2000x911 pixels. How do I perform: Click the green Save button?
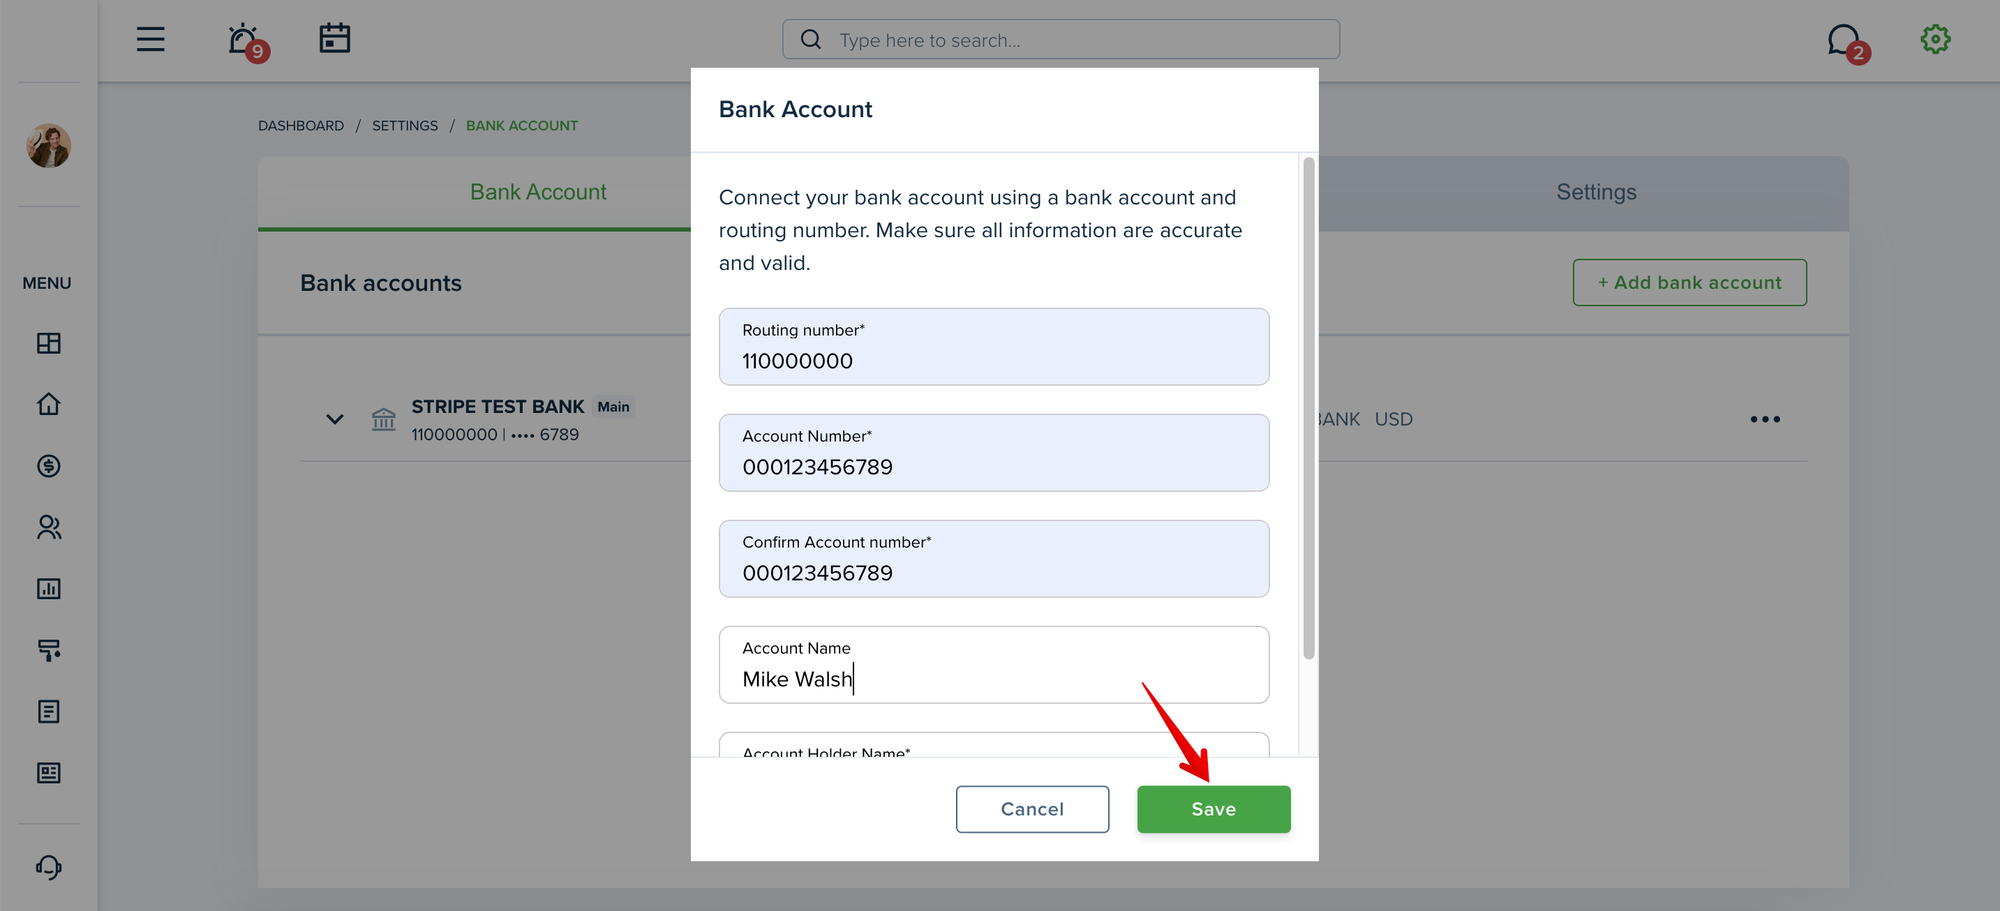1214,808
